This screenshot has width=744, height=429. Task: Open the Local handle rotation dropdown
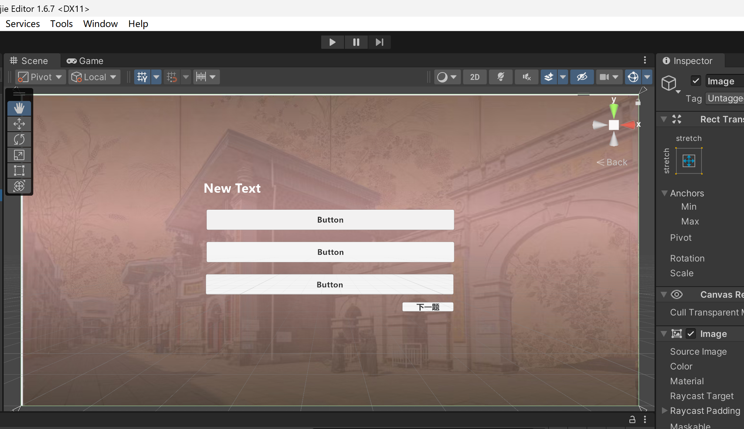(x=94, y=77)
